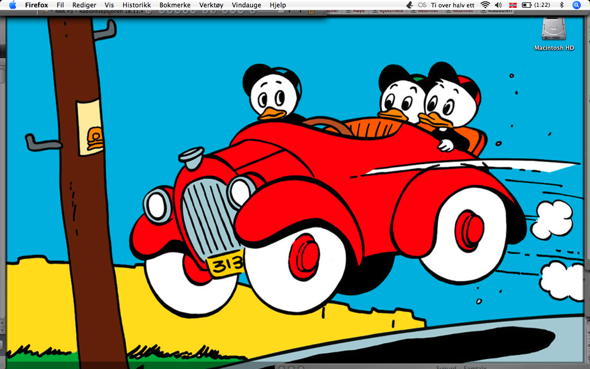590x369 pixels.
Task: Expand the arrow beside NRK P3 – Radioresepsjonen
Action: click(x=142, y=12)
